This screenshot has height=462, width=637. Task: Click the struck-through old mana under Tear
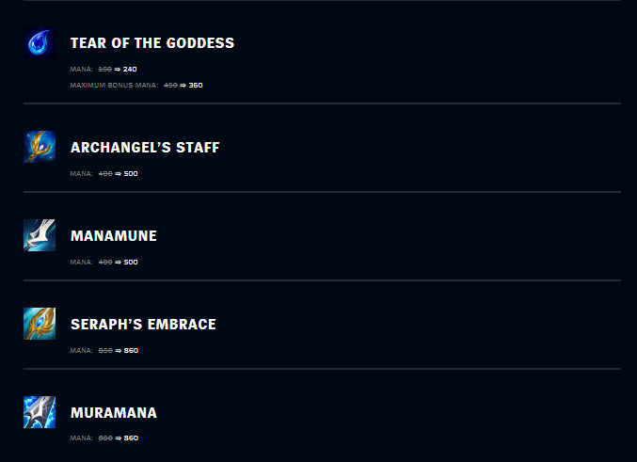coord(105,69)
